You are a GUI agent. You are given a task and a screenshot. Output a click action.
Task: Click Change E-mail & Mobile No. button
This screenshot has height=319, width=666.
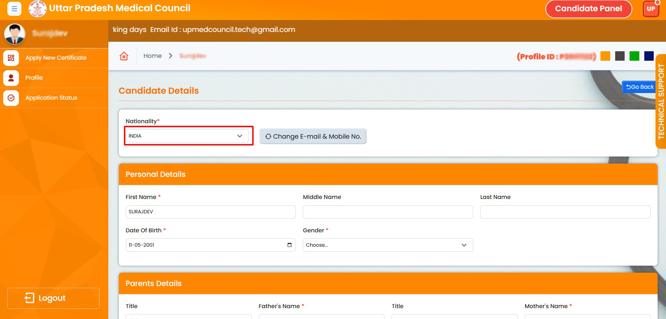(x=313, y=137)
